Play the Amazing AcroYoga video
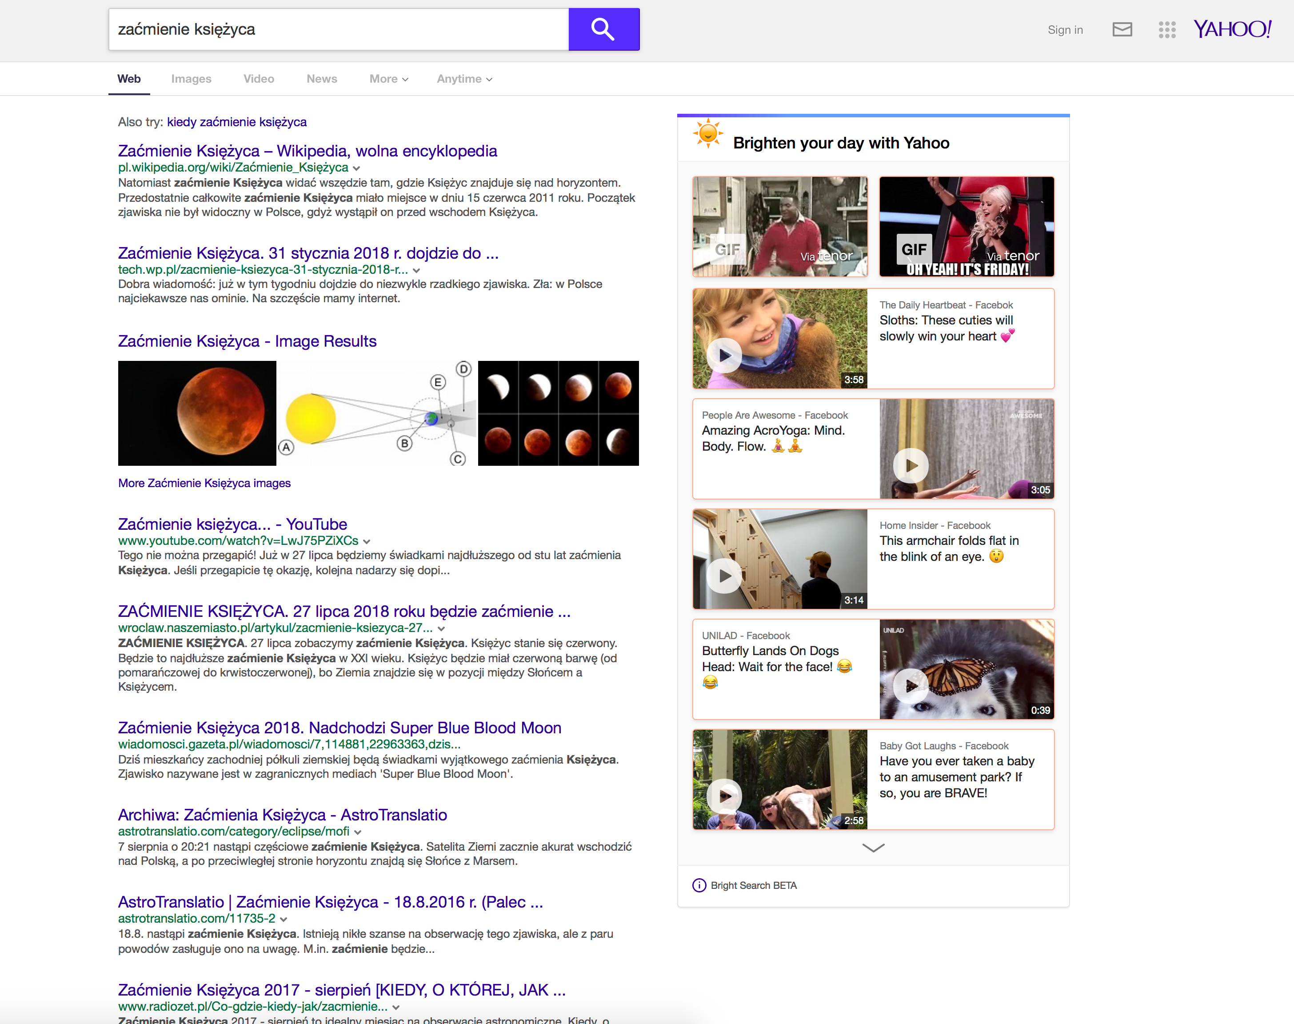Image resolution: width=1294 pixels, height=1024 pixels. pyautogui.click(x=911, y=466)
